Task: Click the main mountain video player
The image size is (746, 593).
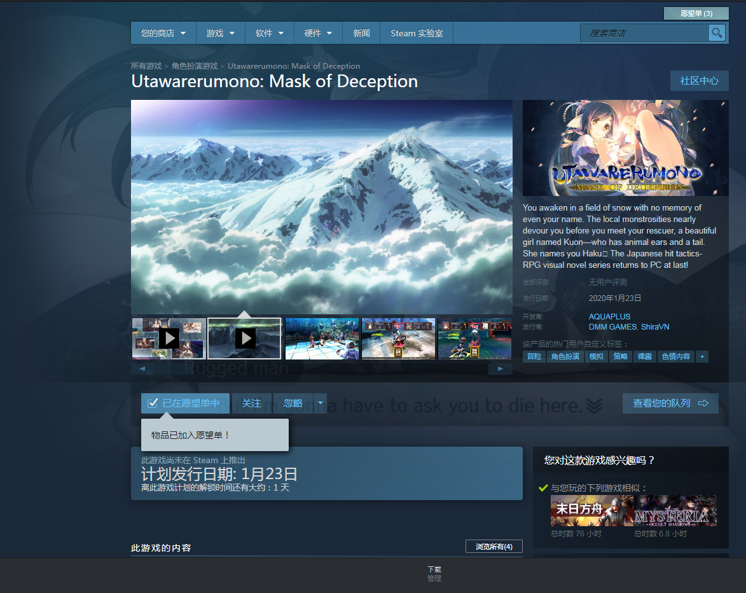Action: pos(322,207)
